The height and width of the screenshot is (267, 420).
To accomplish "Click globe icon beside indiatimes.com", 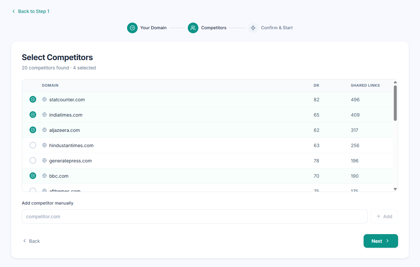I will click(44, 115).
